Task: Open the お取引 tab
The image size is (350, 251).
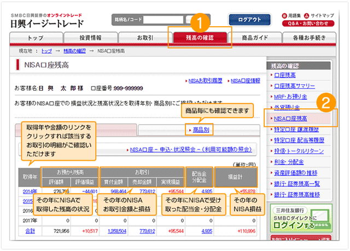Action: tap(144, 38)
